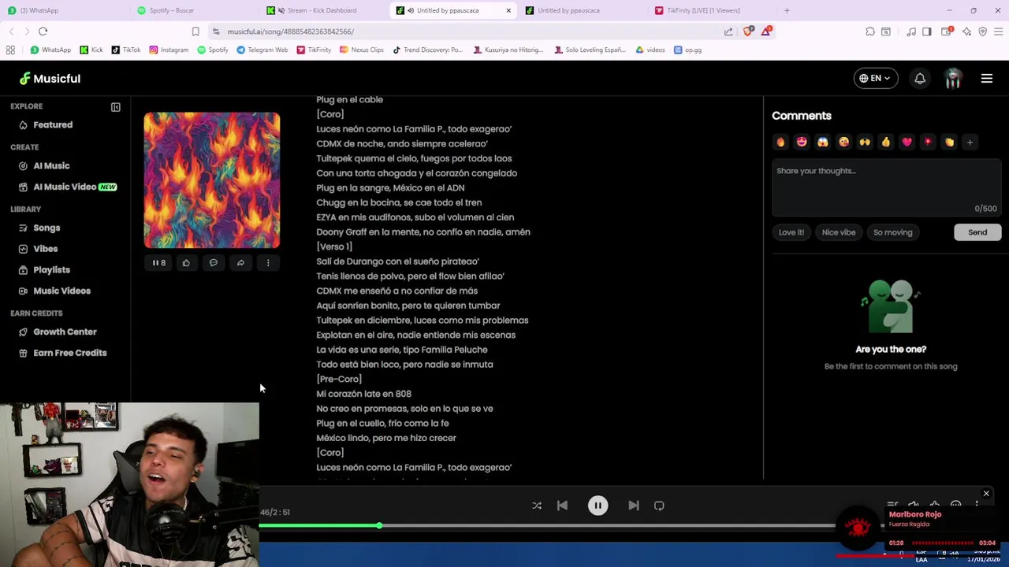Open more options below album cover
The width and height of the screenshot is (1009, 567).
tap(268, 263)
